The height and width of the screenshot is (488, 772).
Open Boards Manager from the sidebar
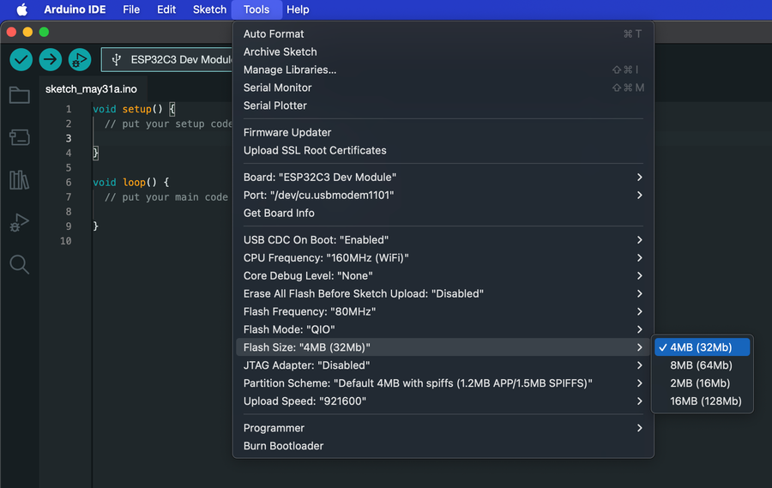(19, 137)
